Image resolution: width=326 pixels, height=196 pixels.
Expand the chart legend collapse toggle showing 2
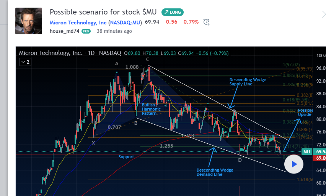25,62
